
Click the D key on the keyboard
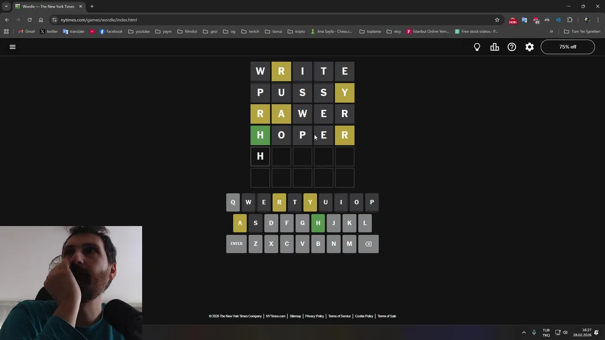pos(271,223)
